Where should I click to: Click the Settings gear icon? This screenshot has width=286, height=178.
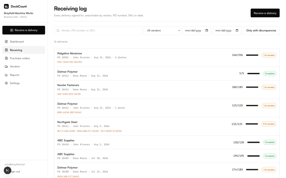[6, 83]
